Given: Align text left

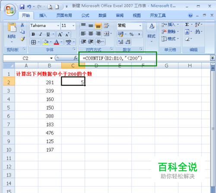Looking at the screenshot, I should coord(83,34).
